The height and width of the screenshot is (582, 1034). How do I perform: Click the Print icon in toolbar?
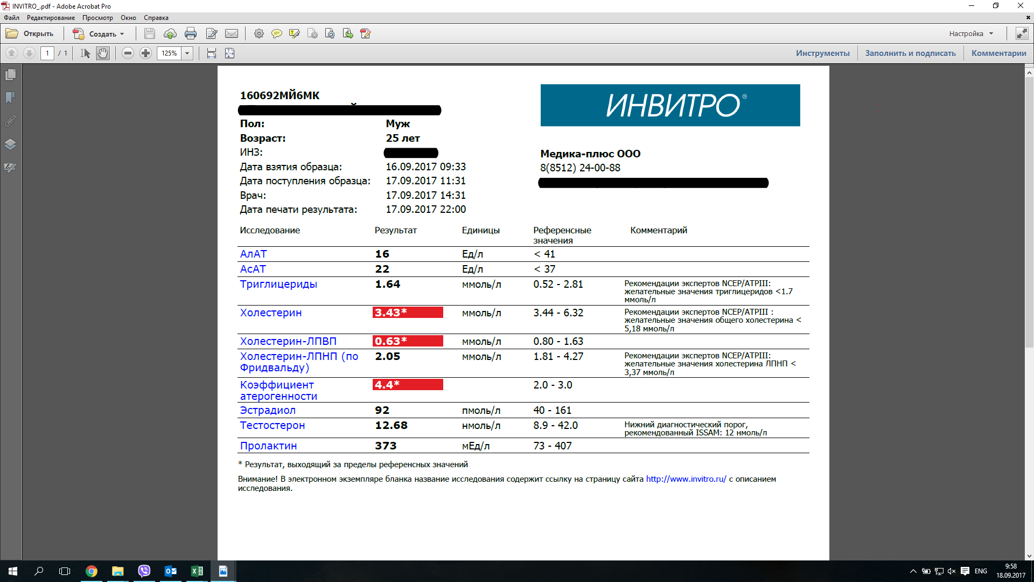pyautogui.click(x=191, y=33)
